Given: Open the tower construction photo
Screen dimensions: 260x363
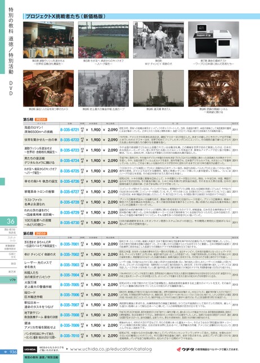Looking at the screenshot, I should coord(159,88).
